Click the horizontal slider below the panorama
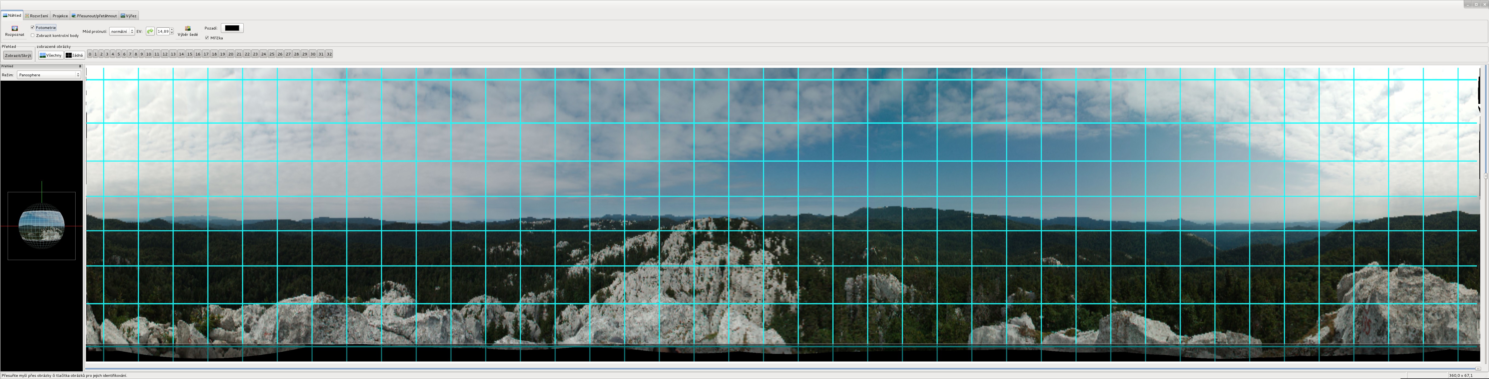Screen dimensions: 1489x379 [783, 368]
